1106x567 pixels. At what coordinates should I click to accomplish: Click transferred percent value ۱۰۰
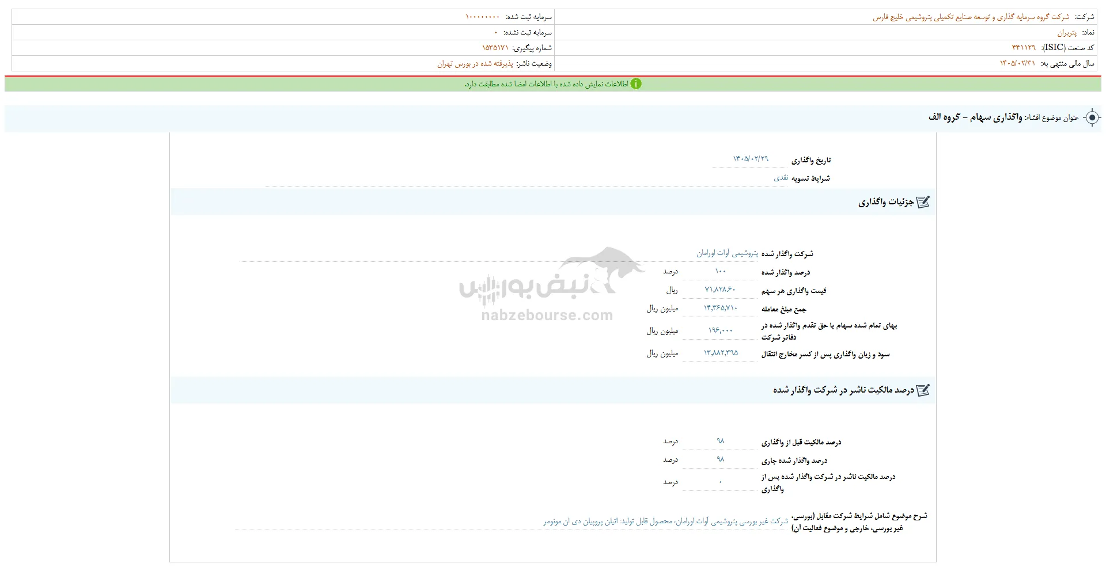pos(720,271)
